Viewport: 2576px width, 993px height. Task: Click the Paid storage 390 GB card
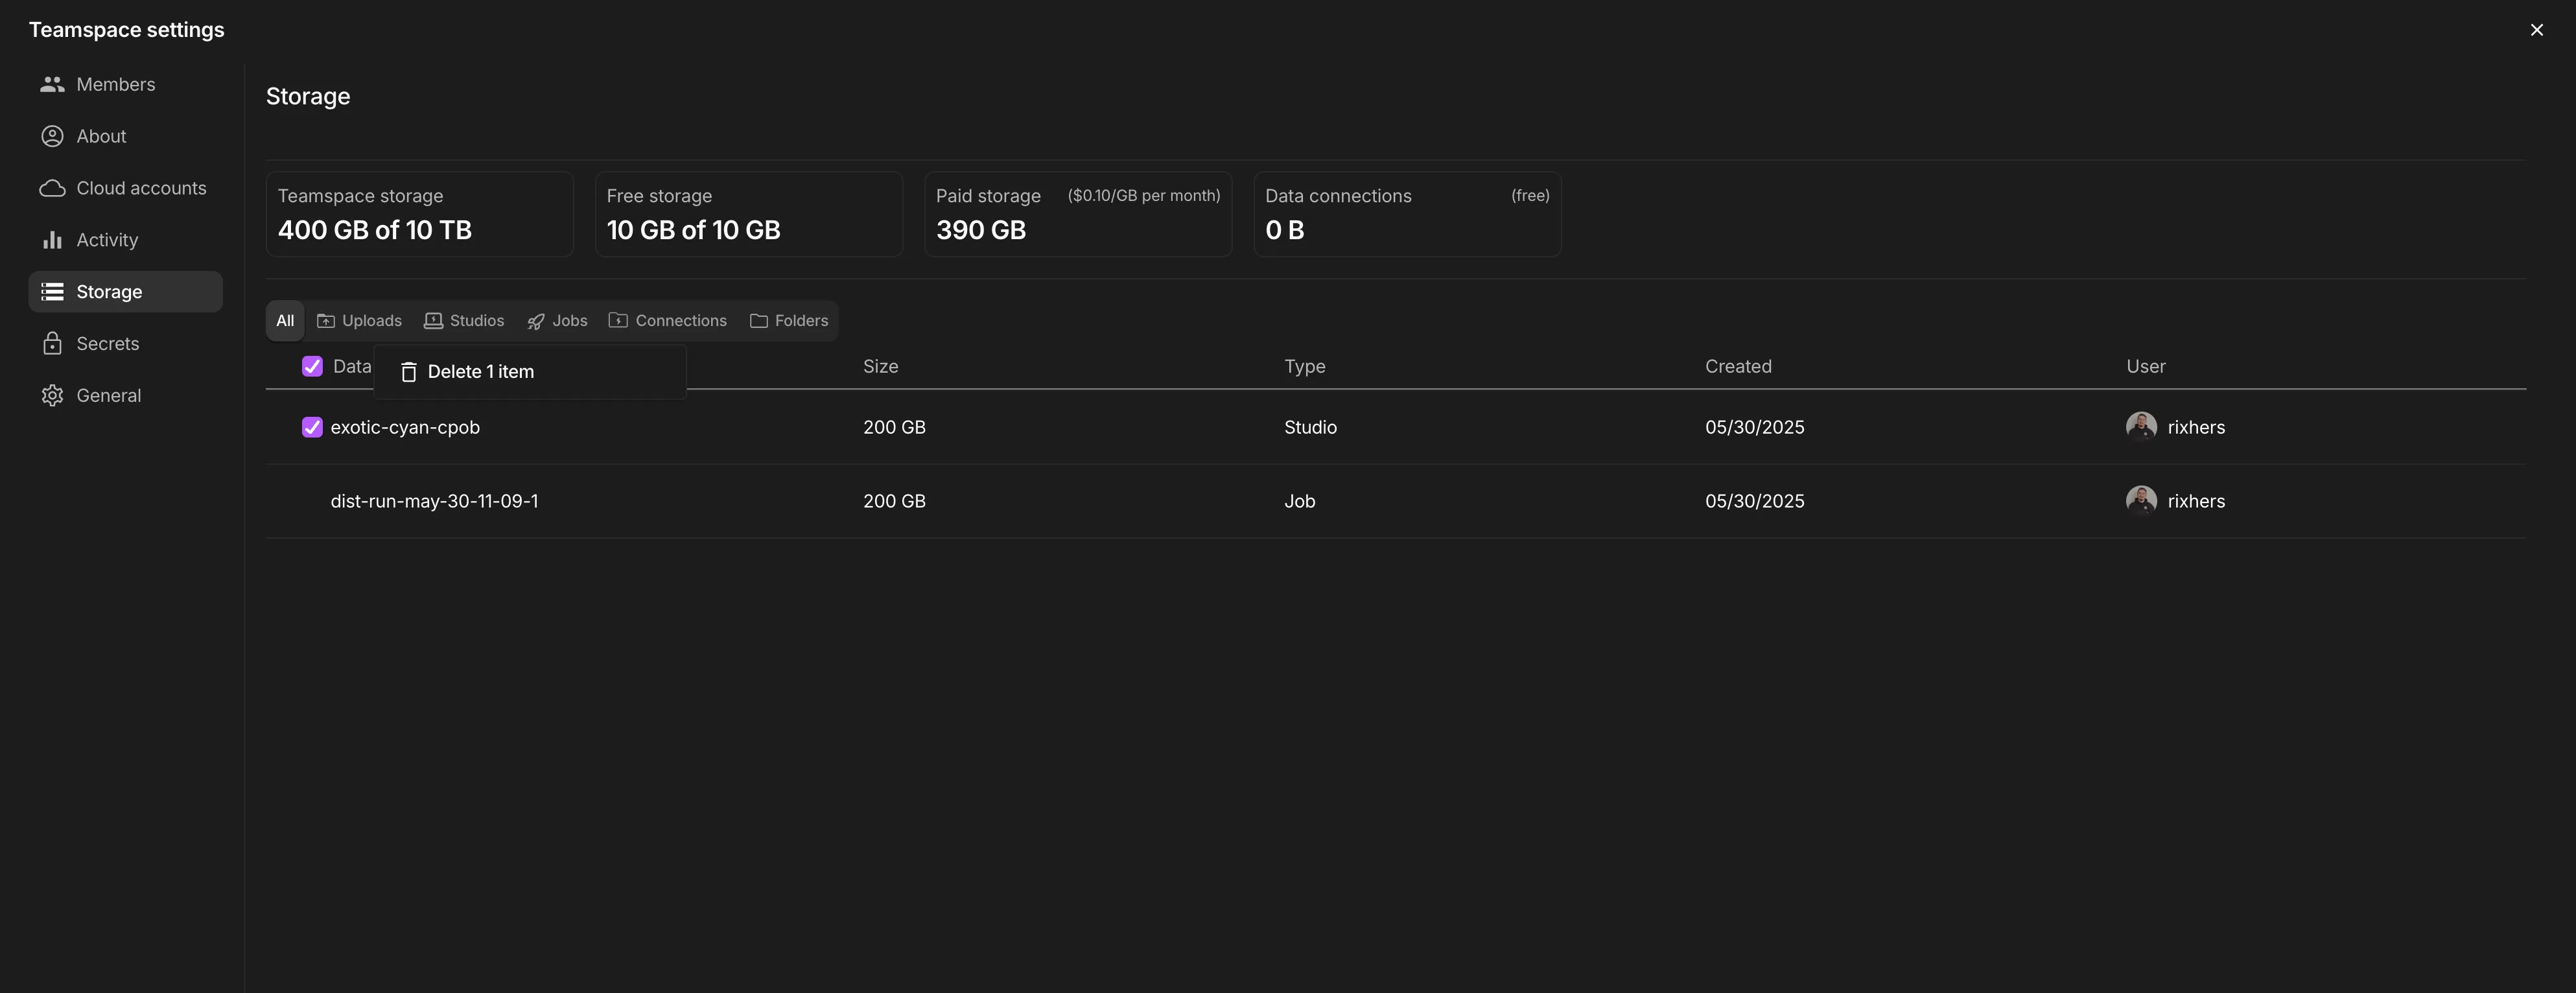point(1078,214)
